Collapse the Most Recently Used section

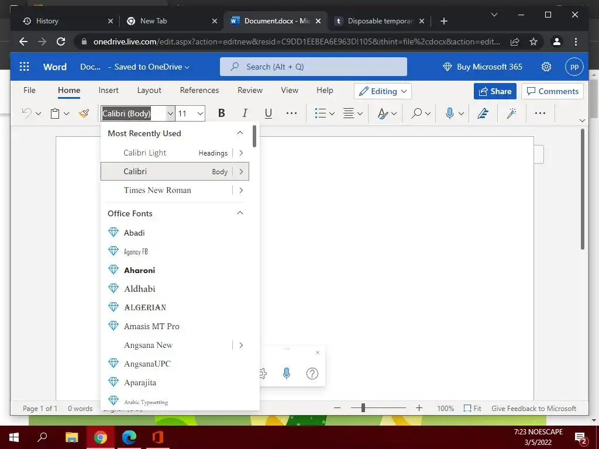pyautogui.click(x=240, y=133)
